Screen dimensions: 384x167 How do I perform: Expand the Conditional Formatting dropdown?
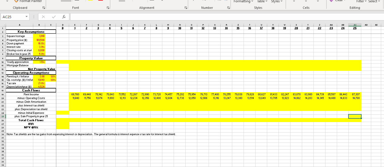[243, 2]
